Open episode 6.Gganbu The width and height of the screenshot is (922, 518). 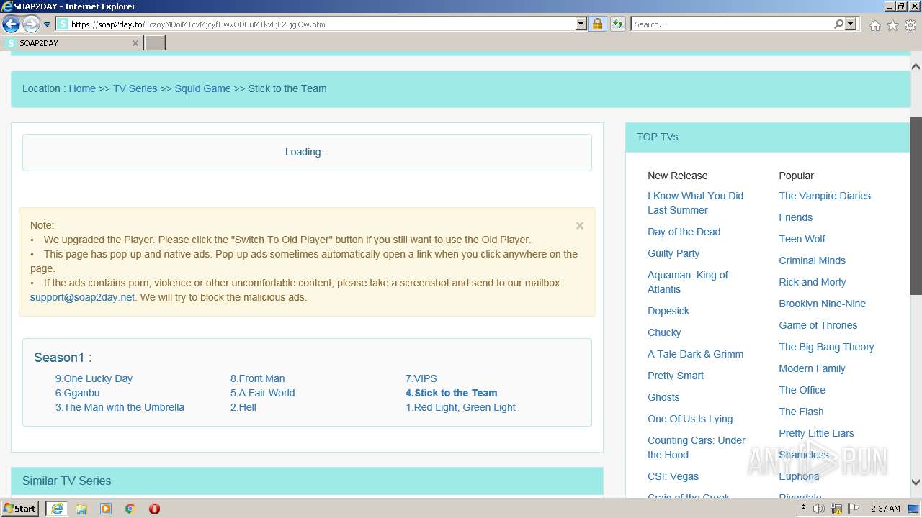pos(77,393)
